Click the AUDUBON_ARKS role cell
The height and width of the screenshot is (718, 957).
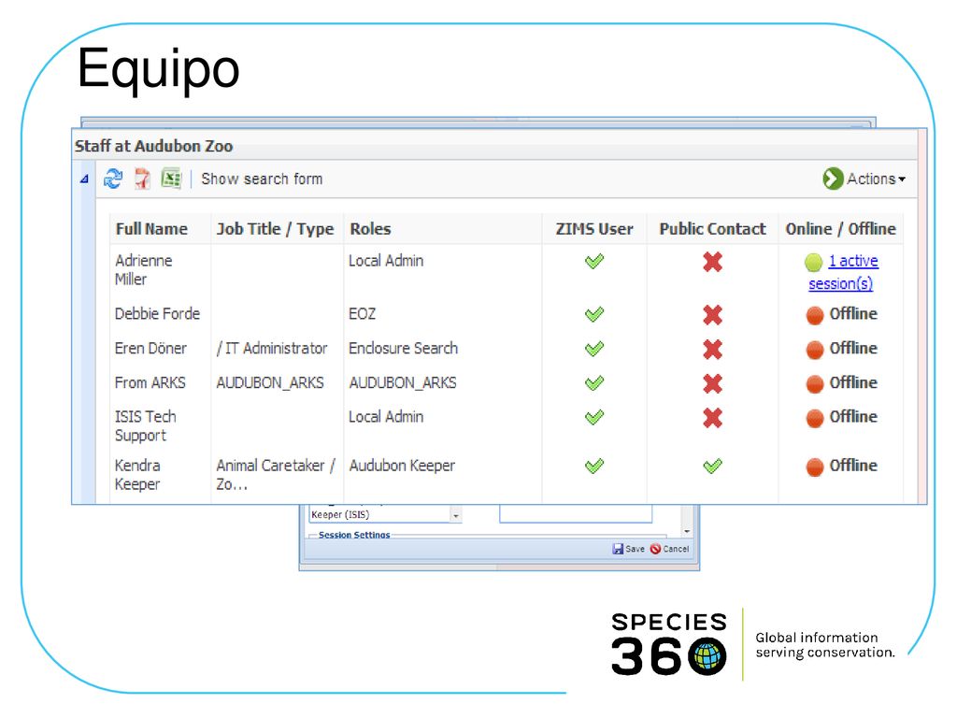[x=403, y=382]
